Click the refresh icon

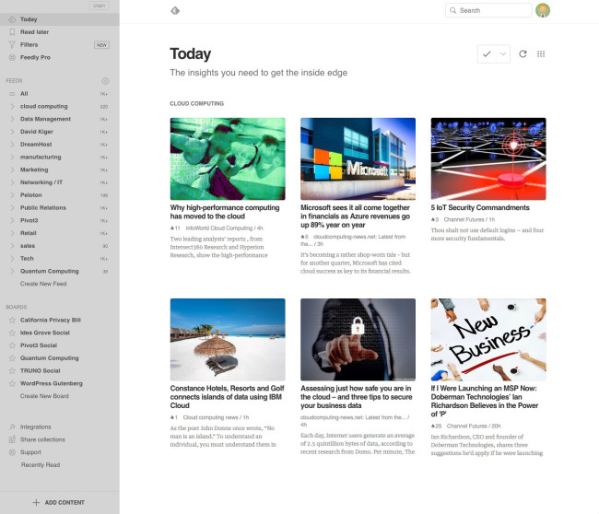[x=523, y=54]
